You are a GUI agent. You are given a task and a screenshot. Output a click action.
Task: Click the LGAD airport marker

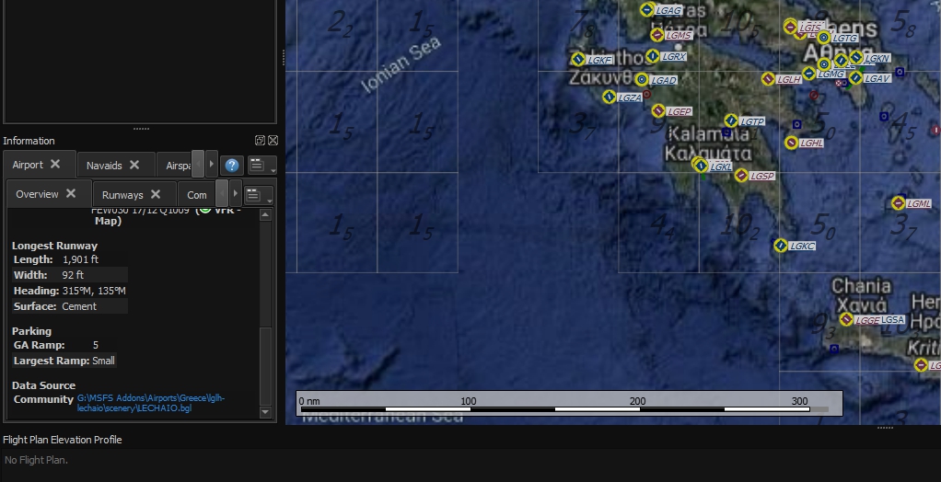(642, 79)
